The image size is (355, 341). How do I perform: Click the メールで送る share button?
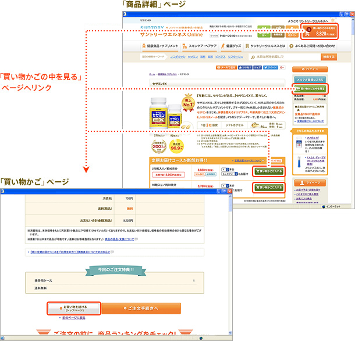pos(226,67)
